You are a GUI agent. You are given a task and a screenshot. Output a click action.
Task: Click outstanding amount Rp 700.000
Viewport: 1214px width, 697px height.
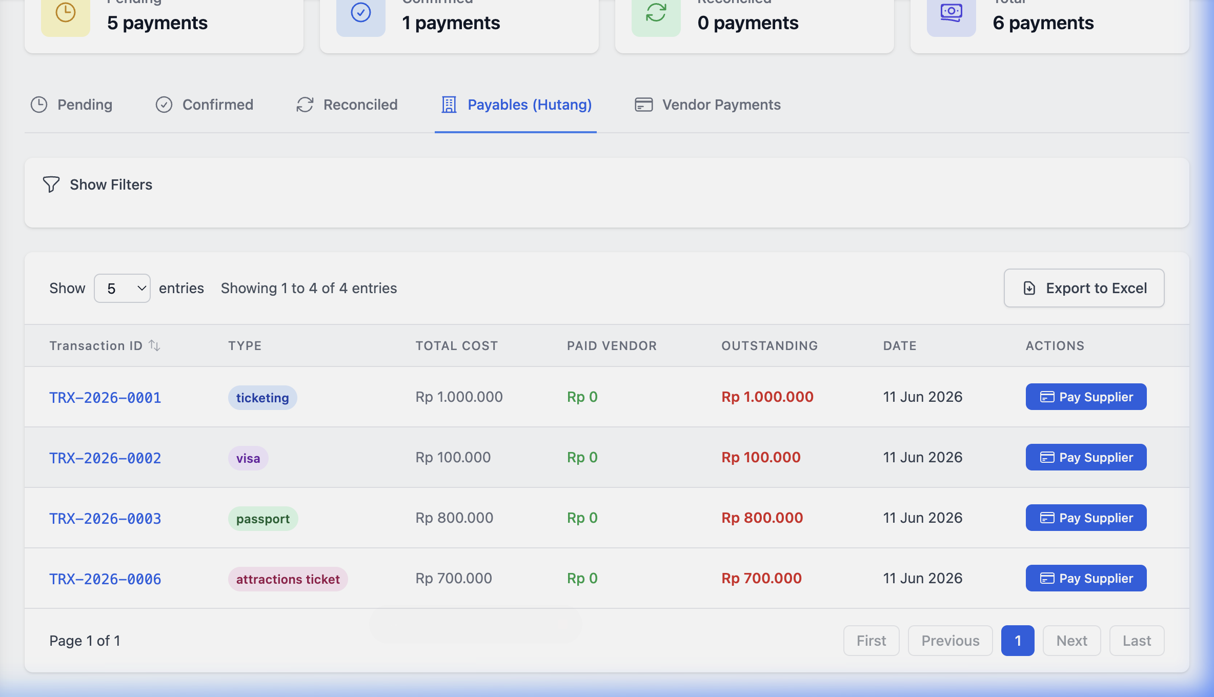point(761,578)
